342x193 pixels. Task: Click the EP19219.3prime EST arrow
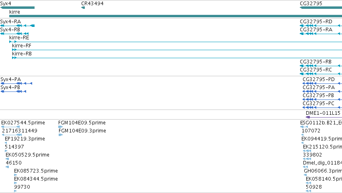6,143
